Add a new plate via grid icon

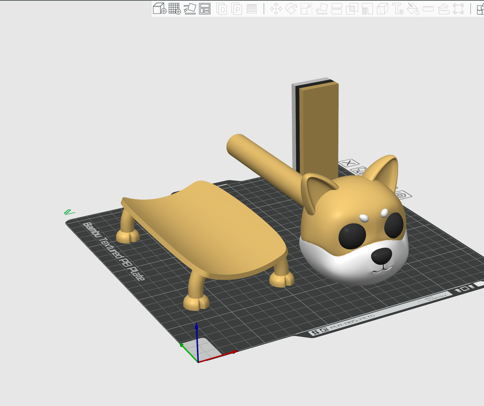point(174,9)
